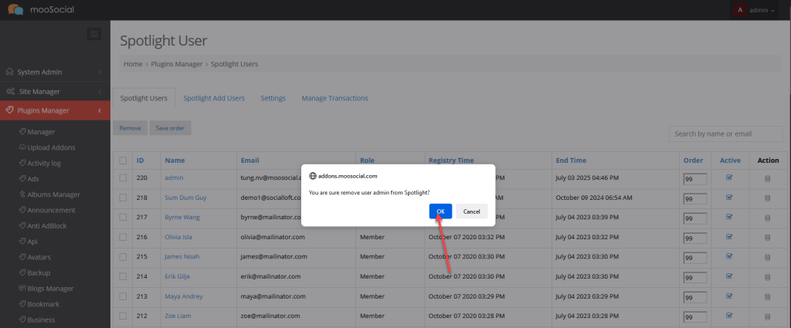Check the row checkbox for ID 216
The image size is (791, 328).
(123, 237)
